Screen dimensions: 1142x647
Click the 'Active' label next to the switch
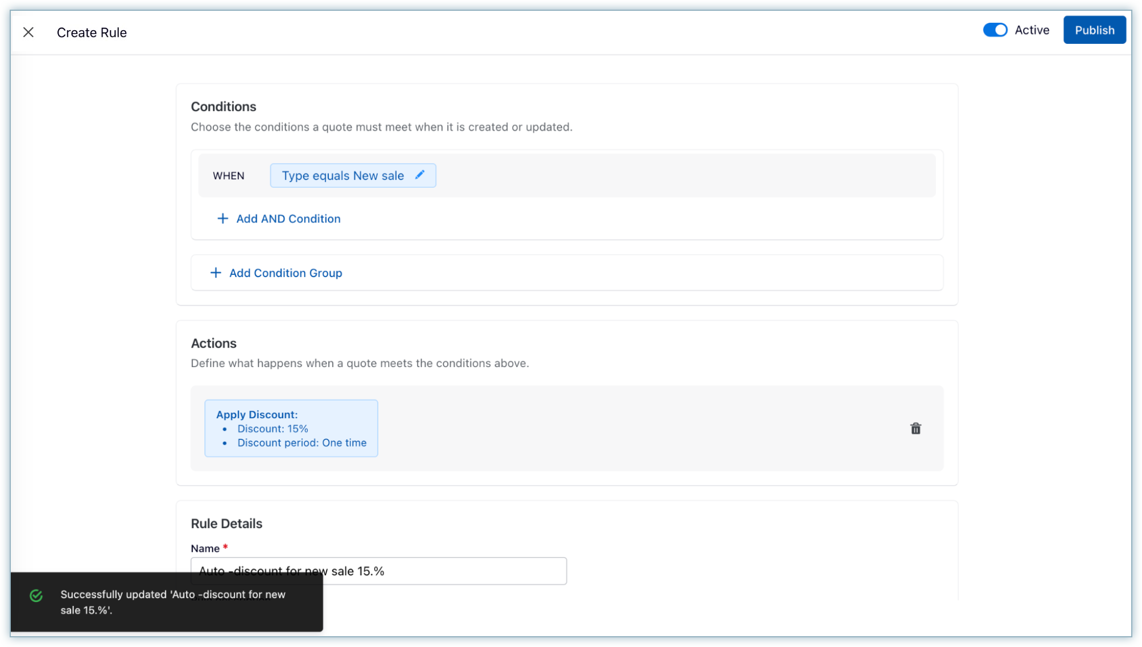1032,30
